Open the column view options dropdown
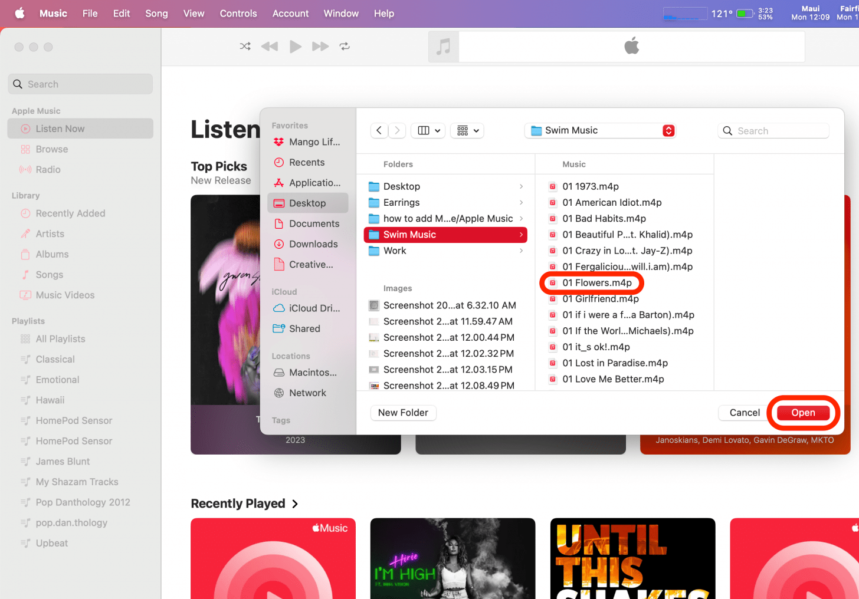Viewport: 859px width, 599px height. click(x=429, y=131)
